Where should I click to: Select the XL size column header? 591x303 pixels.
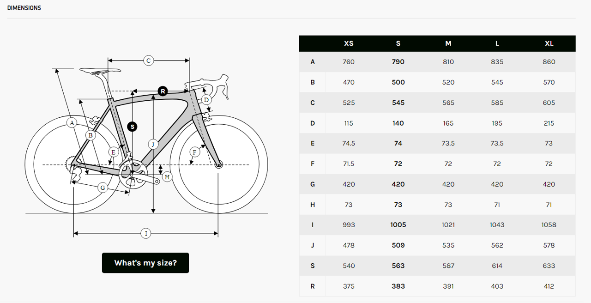[x=549, y=43]
